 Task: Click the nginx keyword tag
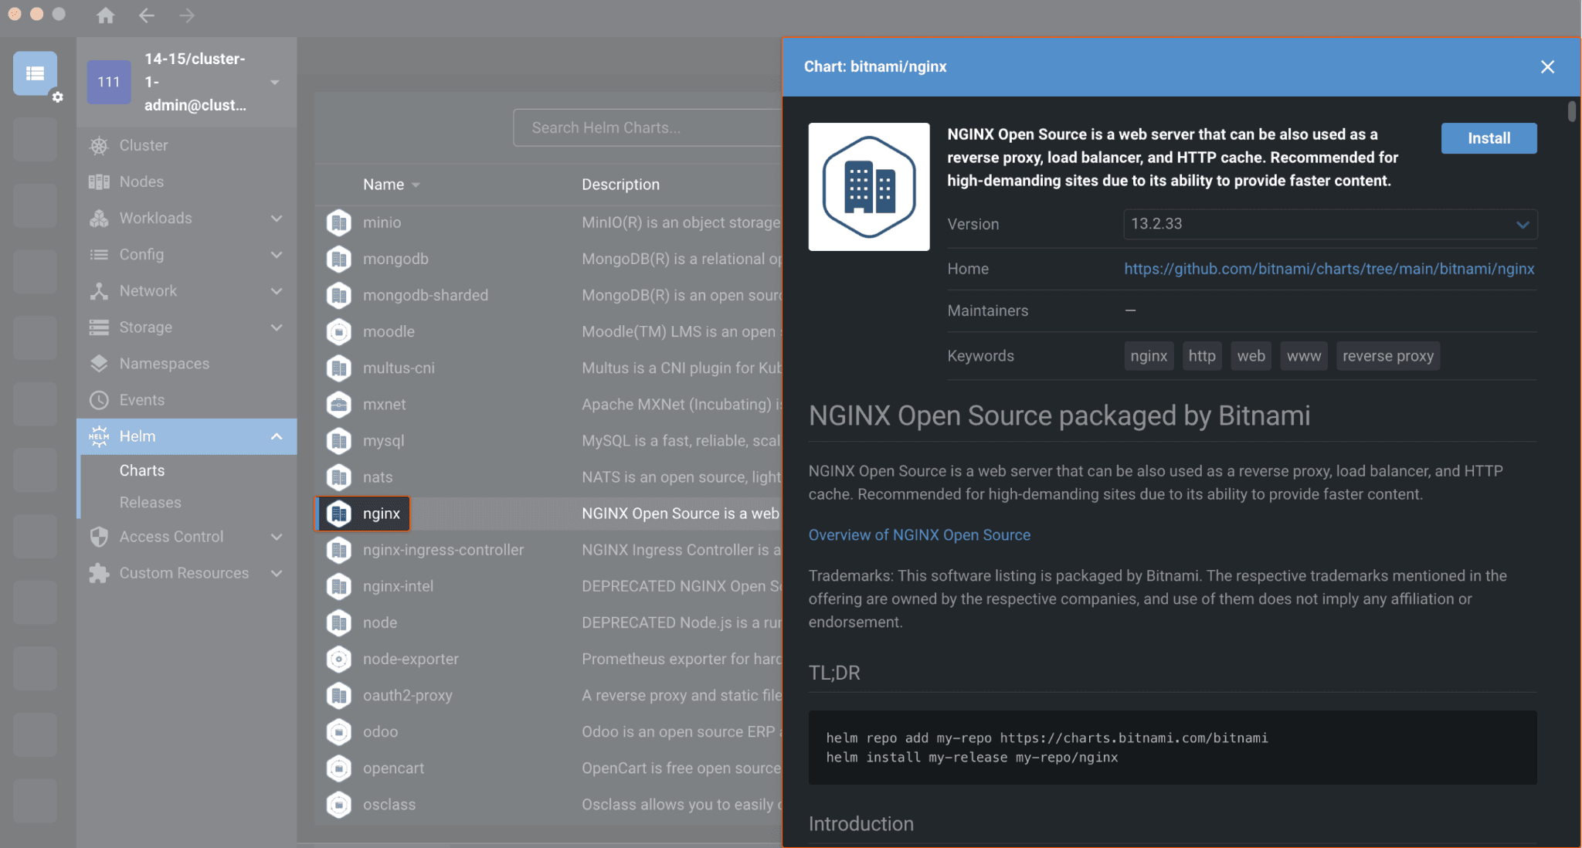pos(1149,356)
